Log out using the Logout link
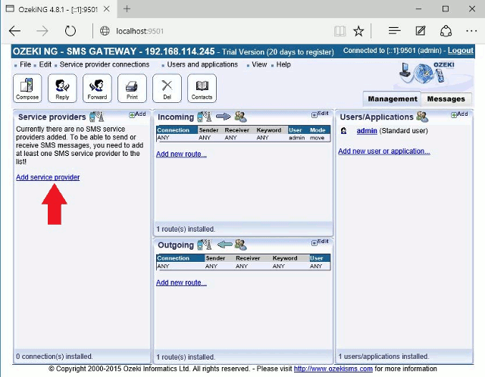Screen dimensions: 485x377 [460, 51]
